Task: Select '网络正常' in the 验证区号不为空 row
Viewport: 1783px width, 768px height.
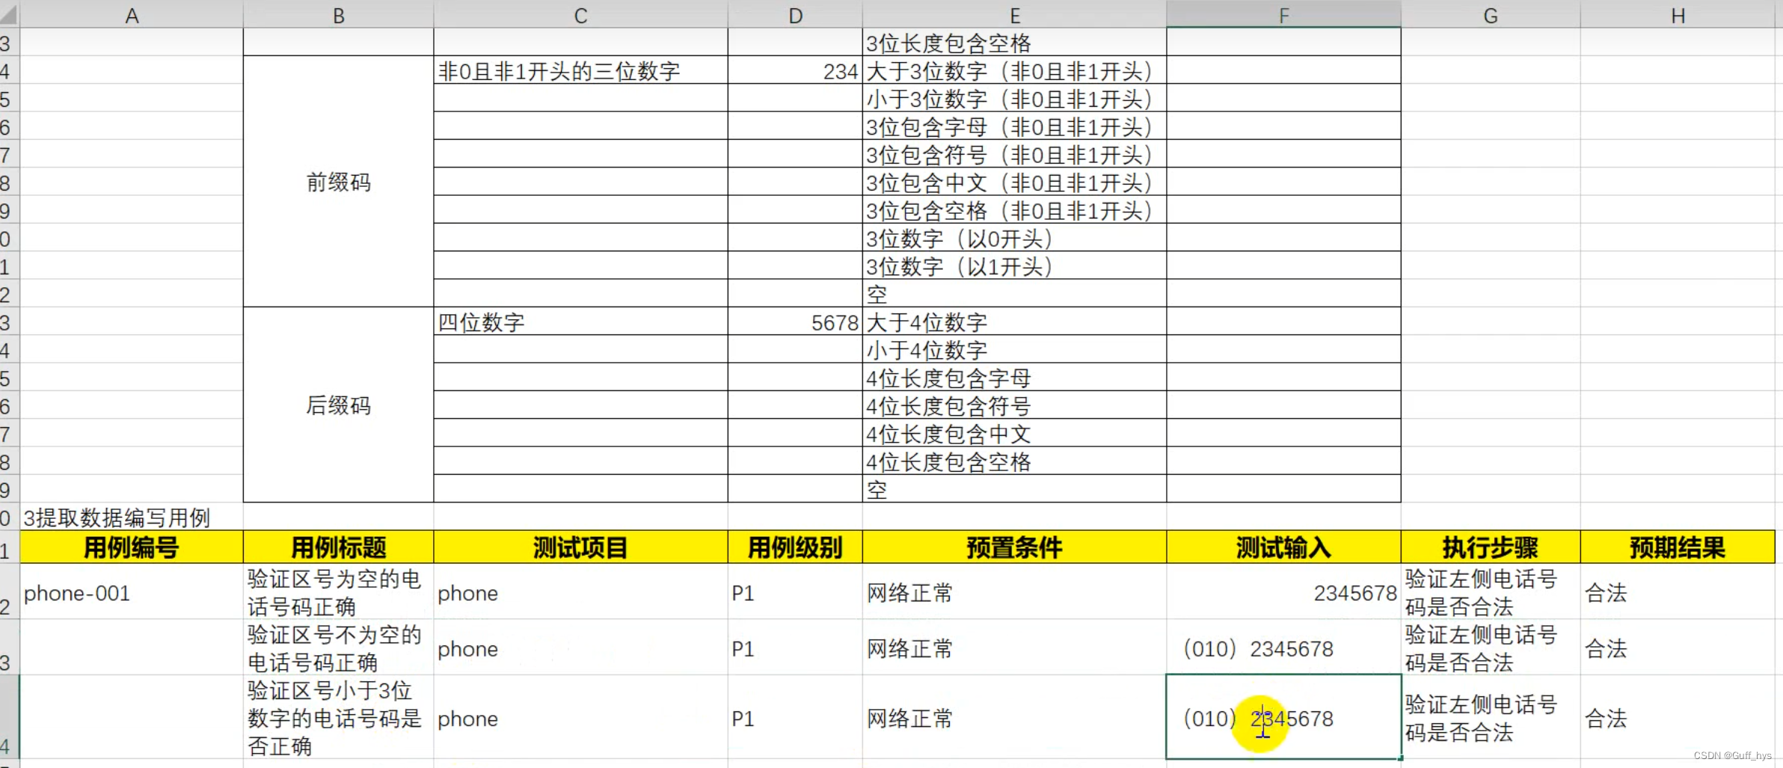Action: coord(1014,648)
